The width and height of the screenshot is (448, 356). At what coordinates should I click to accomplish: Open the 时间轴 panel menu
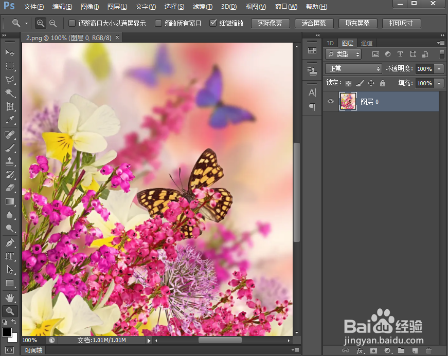click(295, 350)
